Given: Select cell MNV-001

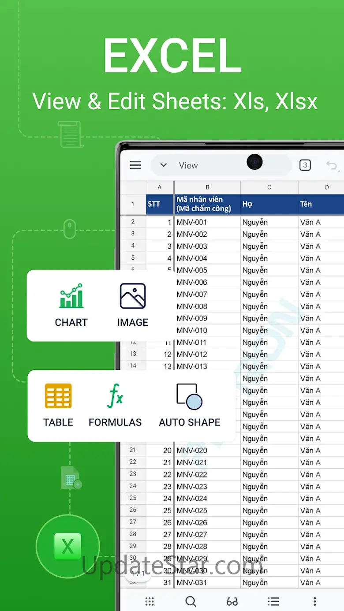Looking at the screenshot, I should (x=208, y=222).
